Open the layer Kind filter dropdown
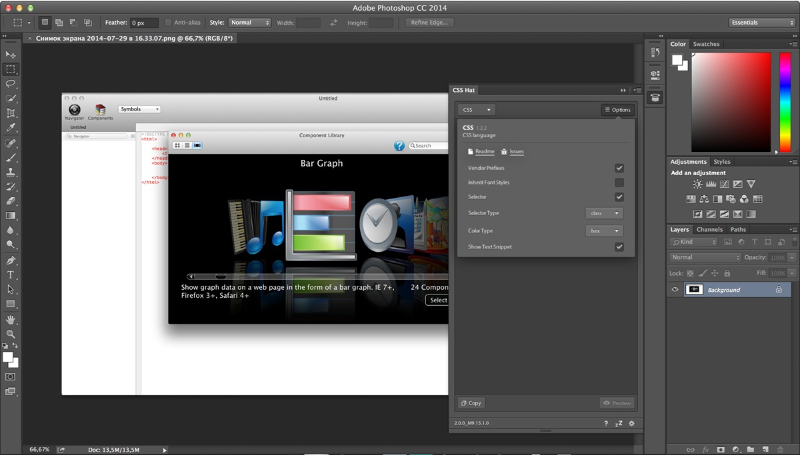Screen dimensions: 800x455 pyautogui.click(x=694, y=242)
